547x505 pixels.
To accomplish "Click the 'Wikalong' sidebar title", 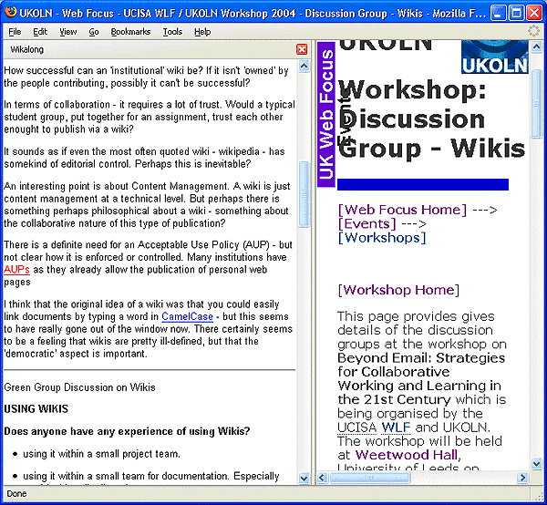I will click(26, 49).
